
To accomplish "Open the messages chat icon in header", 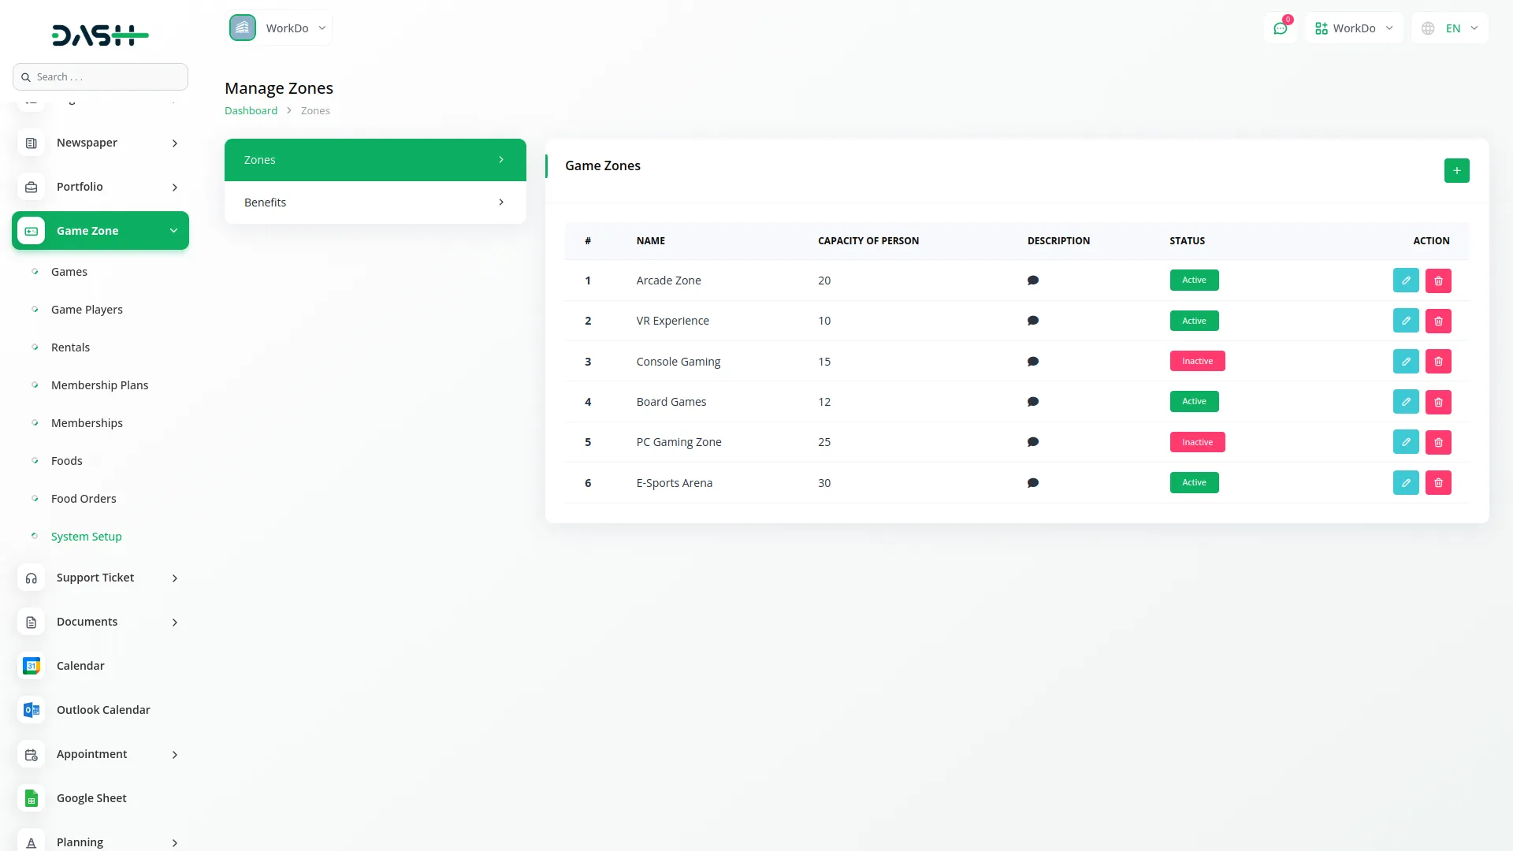I will pyautogui.click(x=1281, y=28).
